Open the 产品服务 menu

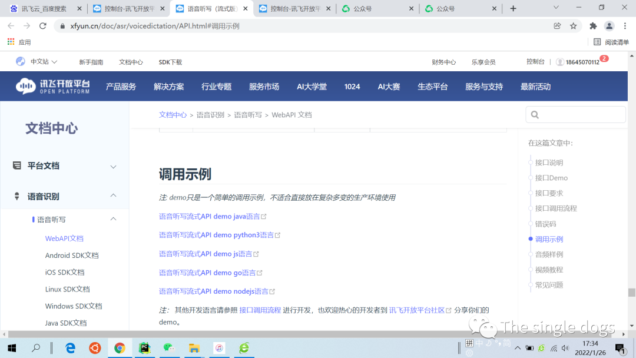pos(121,87)
